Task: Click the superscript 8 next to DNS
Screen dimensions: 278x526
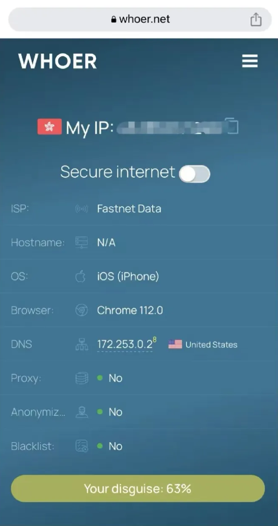Action: 155,340
